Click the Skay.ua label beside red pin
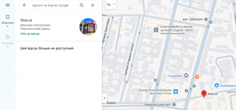 coord(213,94)
